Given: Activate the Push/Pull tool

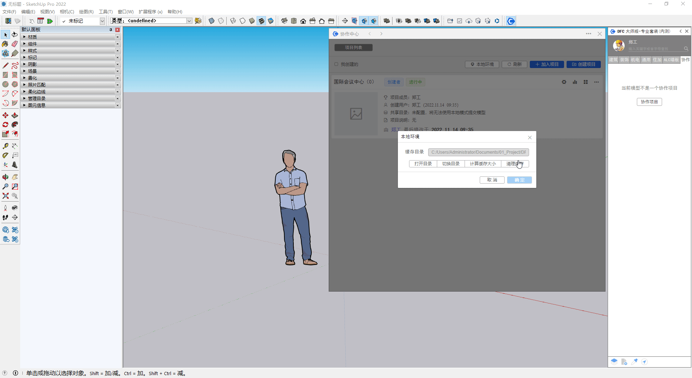Looking at the screenshot, I should click(15, 116).
